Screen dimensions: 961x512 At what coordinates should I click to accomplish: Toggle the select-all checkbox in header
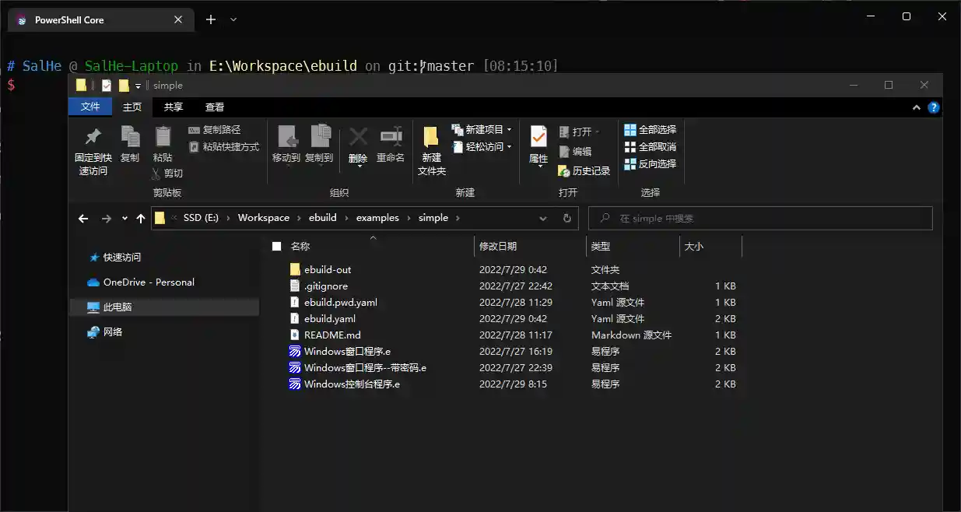[x=276, y=247]
